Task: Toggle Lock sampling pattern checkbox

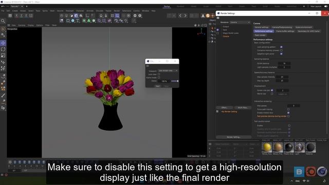Action: click(281, 47)
